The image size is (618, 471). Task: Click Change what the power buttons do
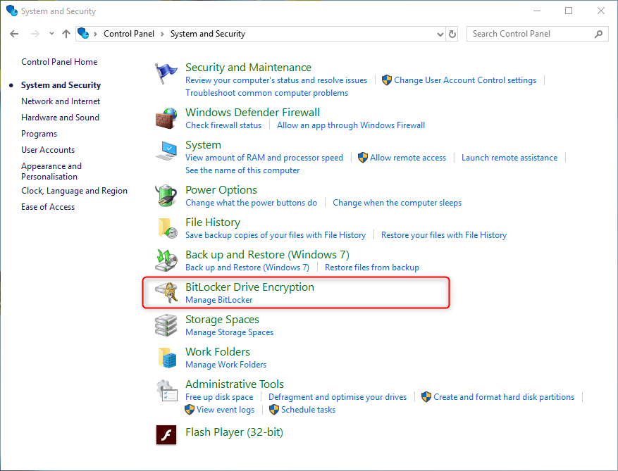click(251, 203)
